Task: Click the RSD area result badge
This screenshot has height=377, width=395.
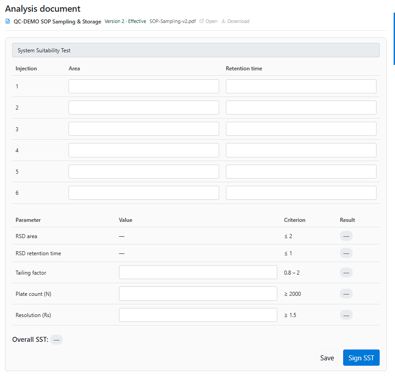Action: 346,236
